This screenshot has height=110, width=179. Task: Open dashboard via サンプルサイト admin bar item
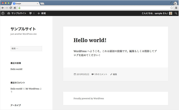pos(17,13)
